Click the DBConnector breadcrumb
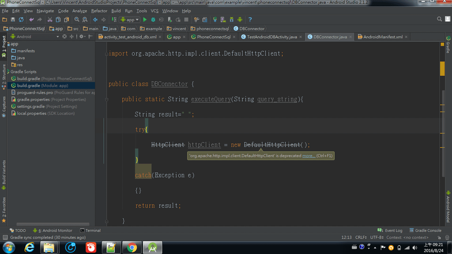The width and height of the screenshot is (452, 254). 249,29
